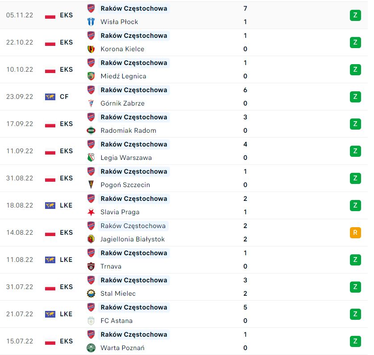
Task: Click the Wisła Płock club crest
Action: 91,22
